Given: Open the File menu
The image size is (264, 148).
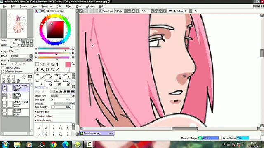Looking at the screenshot, I should [5, 7].
